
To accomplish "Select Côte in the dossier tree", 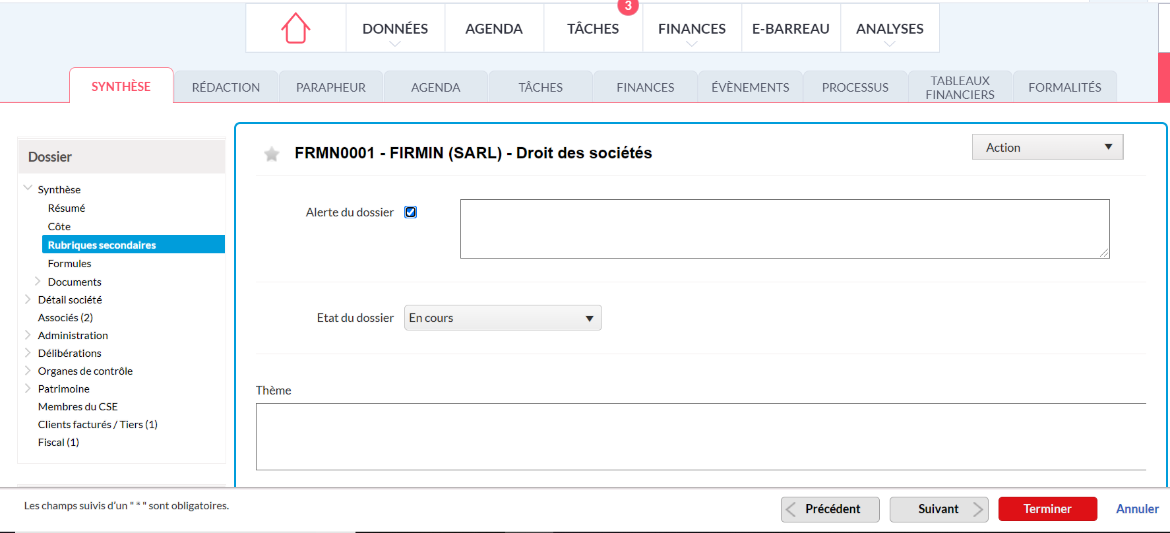I will [59, 226].
